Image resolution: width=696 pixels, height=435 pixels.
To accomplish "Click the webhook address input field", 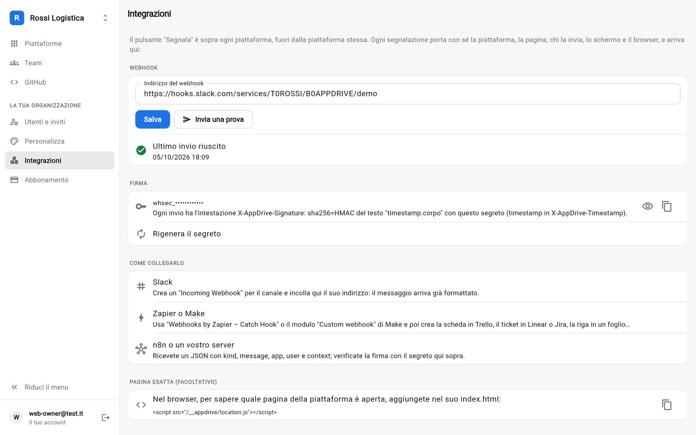I will (x=408, y=94).
